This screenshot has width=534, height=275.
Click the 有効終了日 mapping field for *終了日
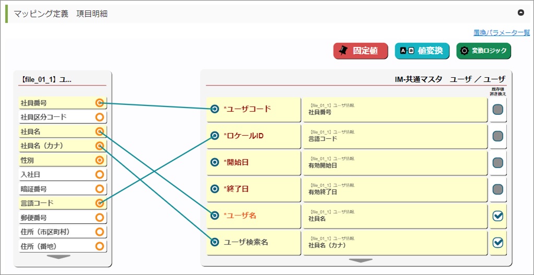tap(395, 189)
